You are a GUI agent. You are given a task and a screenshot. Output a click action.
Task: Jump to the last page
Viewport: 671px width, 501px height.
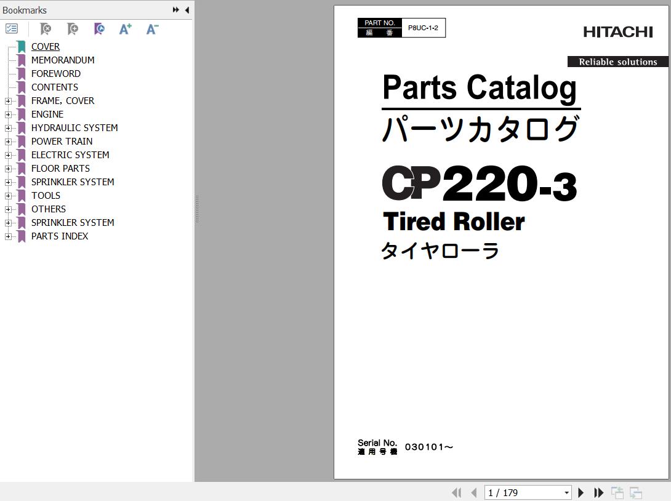[599, 493]
